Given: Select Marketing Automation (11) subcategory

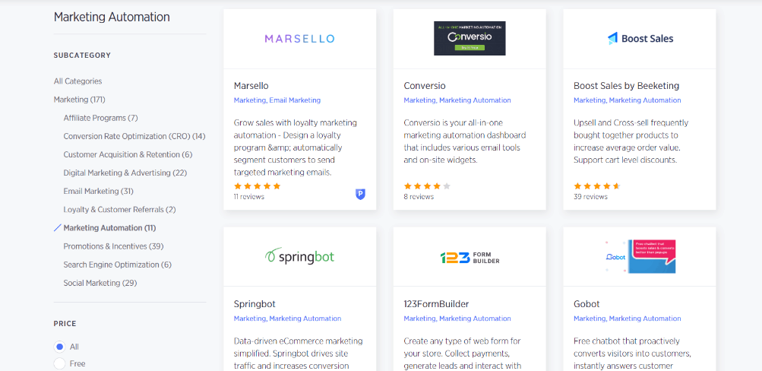Looking at the screenshot, I should click(110, 227).
